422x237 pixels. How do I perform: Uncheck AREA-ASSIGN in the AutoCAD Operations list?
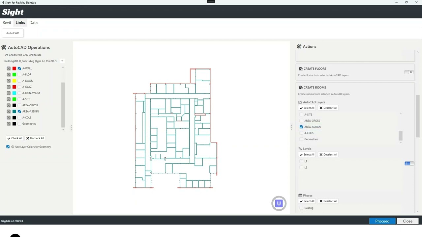point(19,112)
